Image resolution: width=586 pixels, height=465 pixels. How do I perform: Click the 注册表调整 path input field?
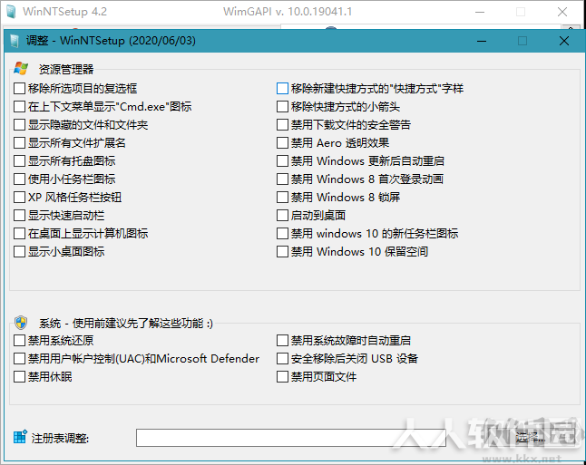pyautogui.click(x=291, y=438)
